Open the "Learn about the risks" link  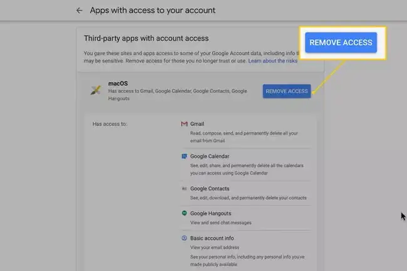click(273, 61)
